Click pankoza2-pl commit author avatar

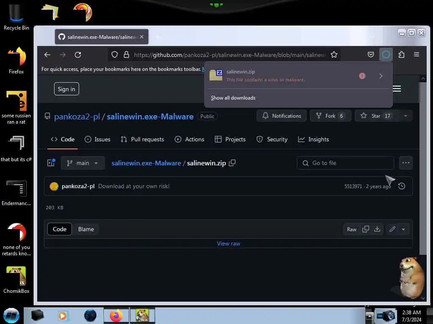point(54,186)
